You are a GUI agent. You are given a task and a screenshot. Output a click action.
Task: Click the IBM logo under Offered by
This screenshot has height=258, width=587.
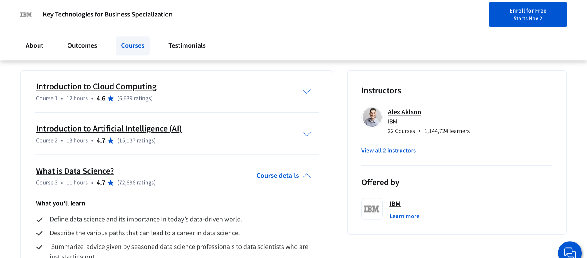[372, 209]
